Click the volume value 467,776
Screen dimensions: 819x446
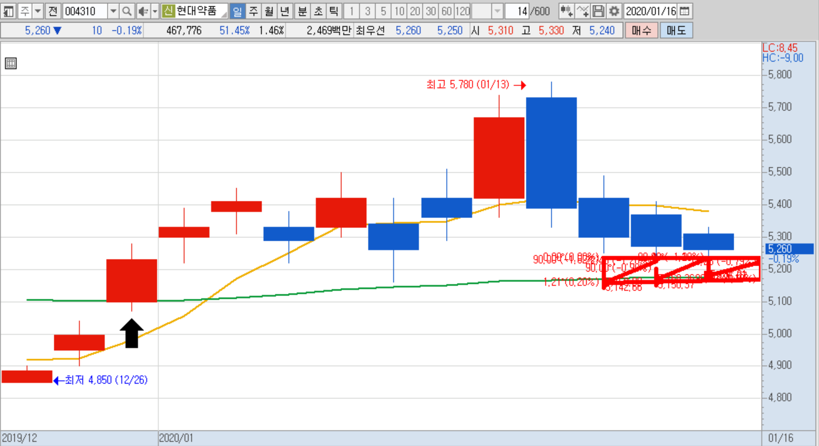coord(184,30)
